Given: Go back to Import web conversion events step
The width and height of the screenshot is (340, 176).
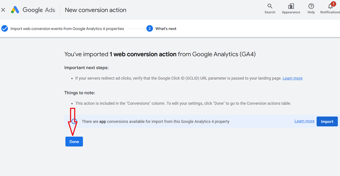Looking at the screenshot, I should (67, 28).
